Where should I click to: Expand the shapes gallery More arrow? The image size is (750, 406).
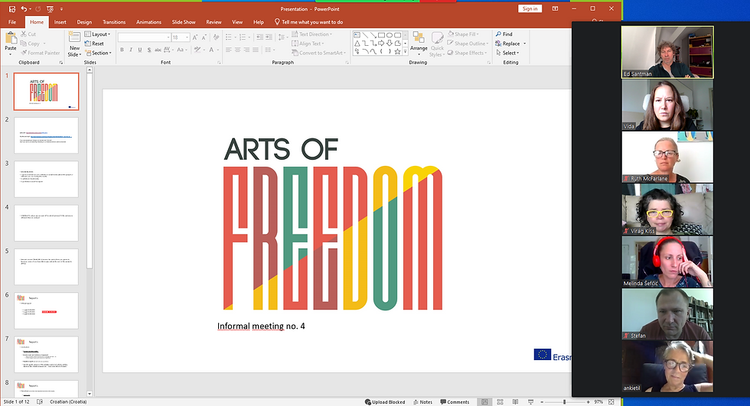tap(405, 51)
